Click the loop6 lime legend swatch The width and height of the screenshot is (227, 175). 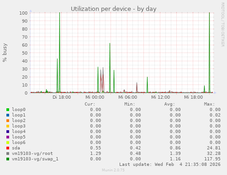pos(8,143)
